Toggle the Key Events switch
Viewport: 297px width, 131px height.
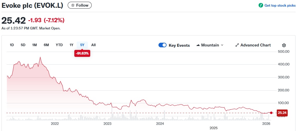[x=163, y=45]
